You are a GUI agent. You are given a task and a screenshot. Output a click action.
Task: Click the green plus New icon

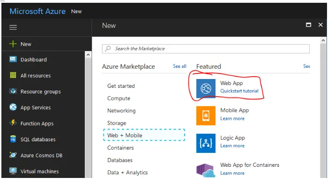[x=13, y=44]
